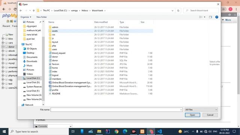Change view layout icon

point(201,17)
